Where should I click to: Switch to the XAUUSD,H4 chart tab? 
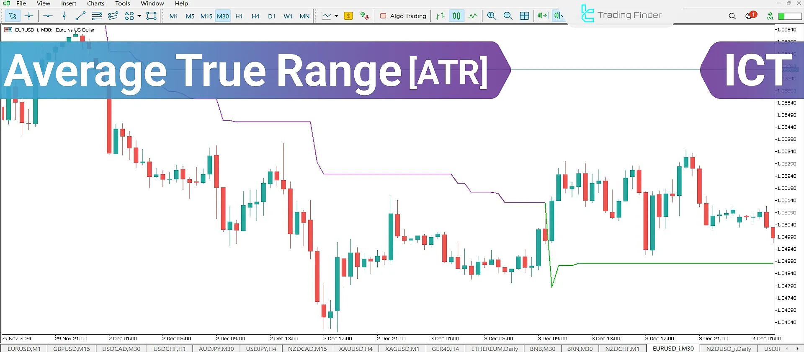pyautogui.click(x=356, y=349)
